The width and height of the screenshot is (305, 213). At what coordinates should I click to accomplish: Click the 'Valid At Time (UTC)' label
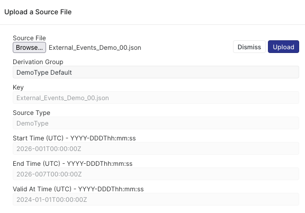[x=78, y=189]
